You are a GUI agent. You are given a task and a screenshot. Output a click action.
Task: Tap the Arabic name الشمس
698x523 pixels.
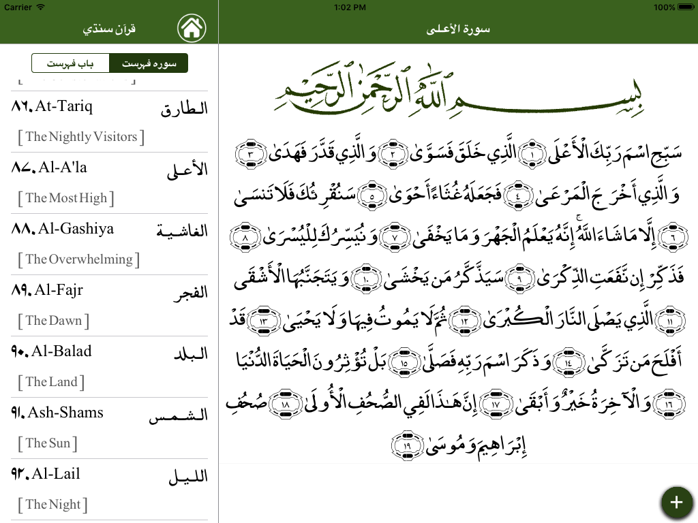coord(179,415)
